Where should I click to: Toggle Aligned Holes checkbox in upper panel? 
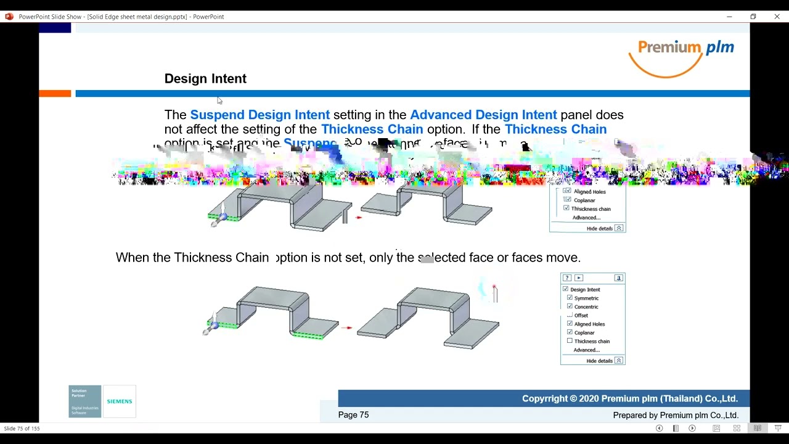click(567, 191)
